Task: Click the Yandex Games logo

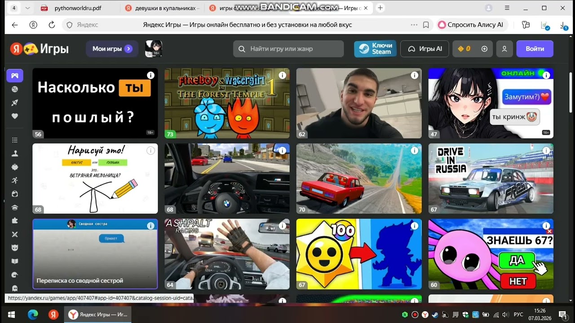Action: point(40,48)
